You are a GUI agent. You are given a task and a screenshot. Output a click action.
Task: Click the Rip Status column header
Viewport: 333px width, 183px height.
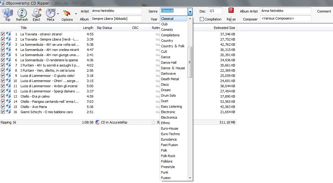(112, 28)
